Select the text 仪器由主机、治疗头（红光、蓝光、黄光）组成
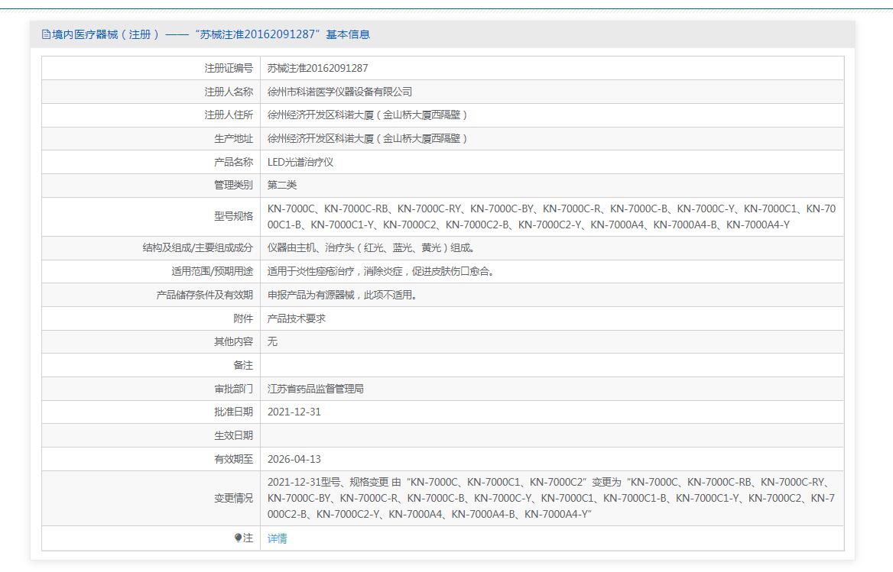Screen dimensions: 893x572 (371, 248)
